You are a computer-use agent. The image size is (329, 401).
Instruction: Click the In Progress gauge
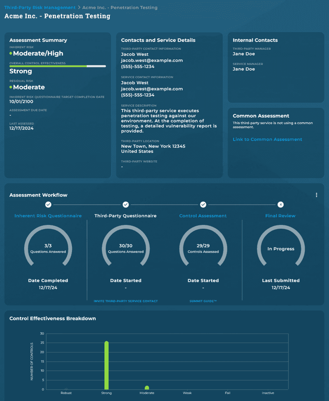click(x=281, y=246)
